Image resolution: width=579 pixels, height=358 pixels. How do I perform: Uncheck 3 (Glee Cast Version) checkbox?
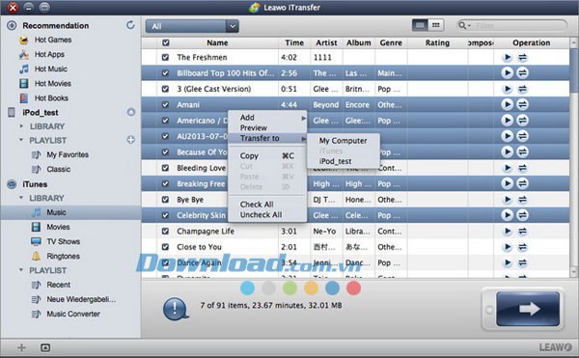click(165, 89)
